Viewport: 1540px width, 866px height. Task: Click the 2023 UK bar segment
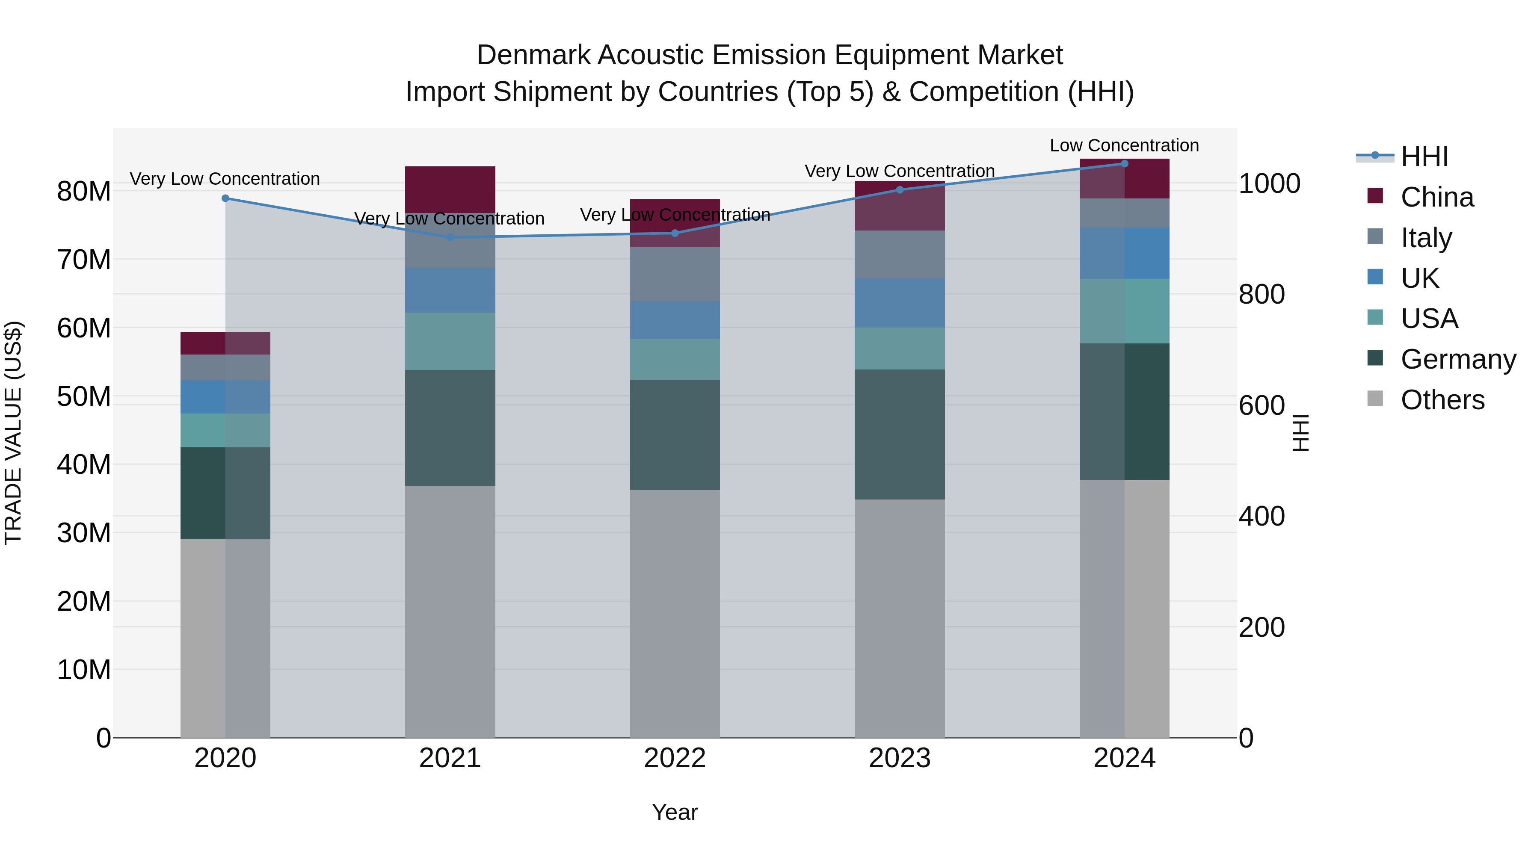click(x=900, y=303)
